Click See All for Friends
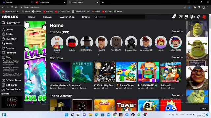211x118 pixels. (x=177, y=31)
